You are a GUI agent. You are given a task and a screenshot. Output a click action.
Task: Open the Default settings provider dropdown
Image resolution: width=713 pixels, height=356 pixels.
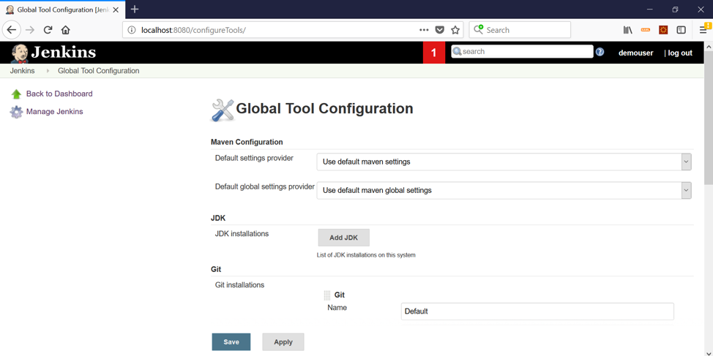click(504, 162)
